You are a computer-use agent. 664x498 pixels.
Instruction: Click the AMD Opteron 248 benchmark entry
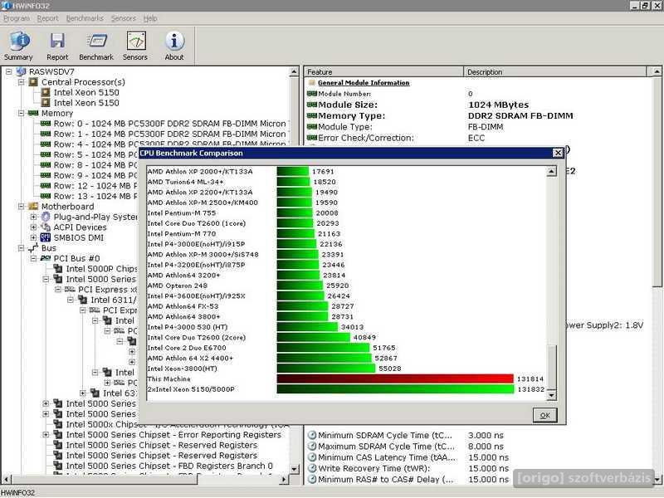pyautogui.click(x=177, y=286)
